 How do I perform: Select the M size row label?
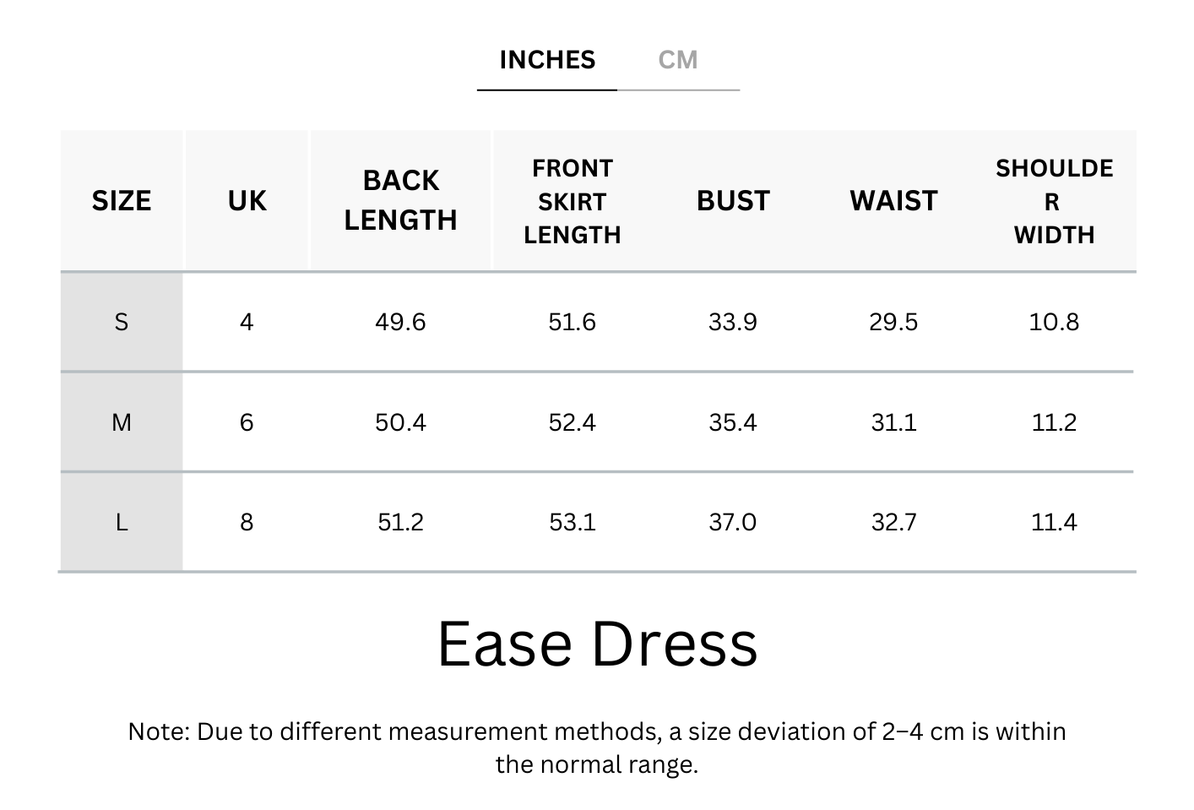pos(122,422)
